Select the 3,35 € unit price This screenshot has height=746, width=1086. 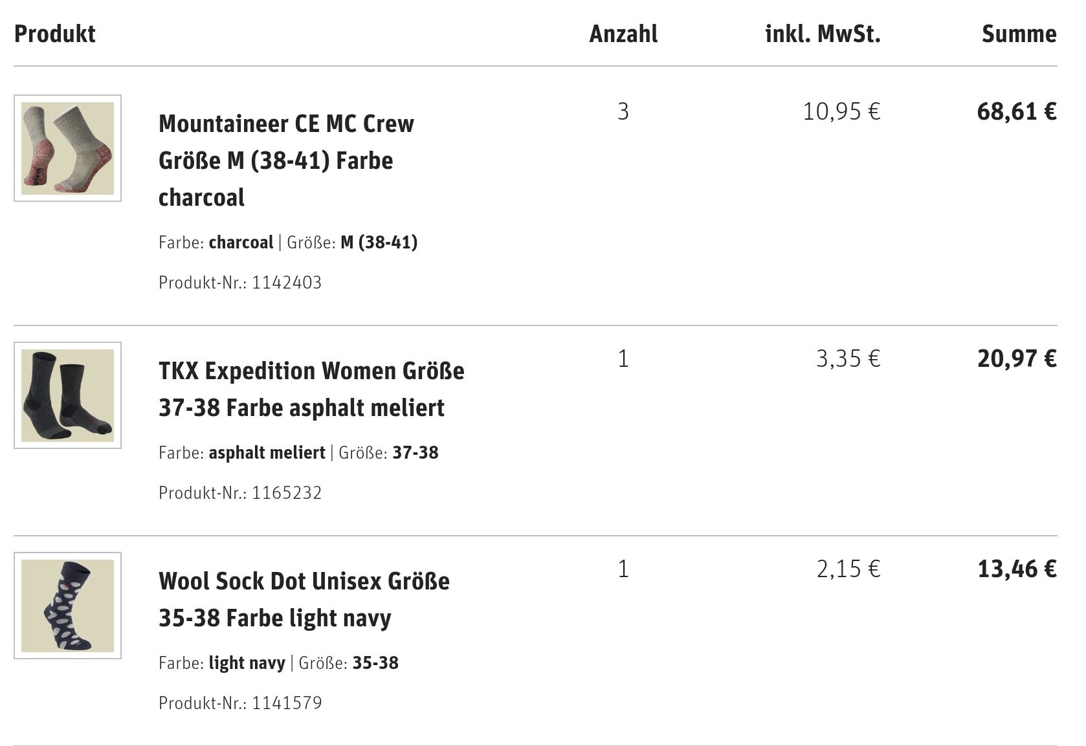click(848, 358)
